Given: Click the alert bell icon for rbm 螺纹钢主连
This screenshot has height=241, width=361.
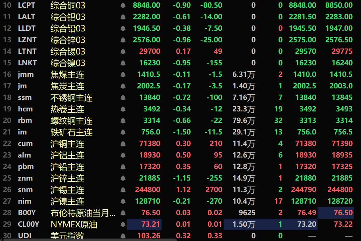Looking at the screenshot, I should click(x=123, y=120).
